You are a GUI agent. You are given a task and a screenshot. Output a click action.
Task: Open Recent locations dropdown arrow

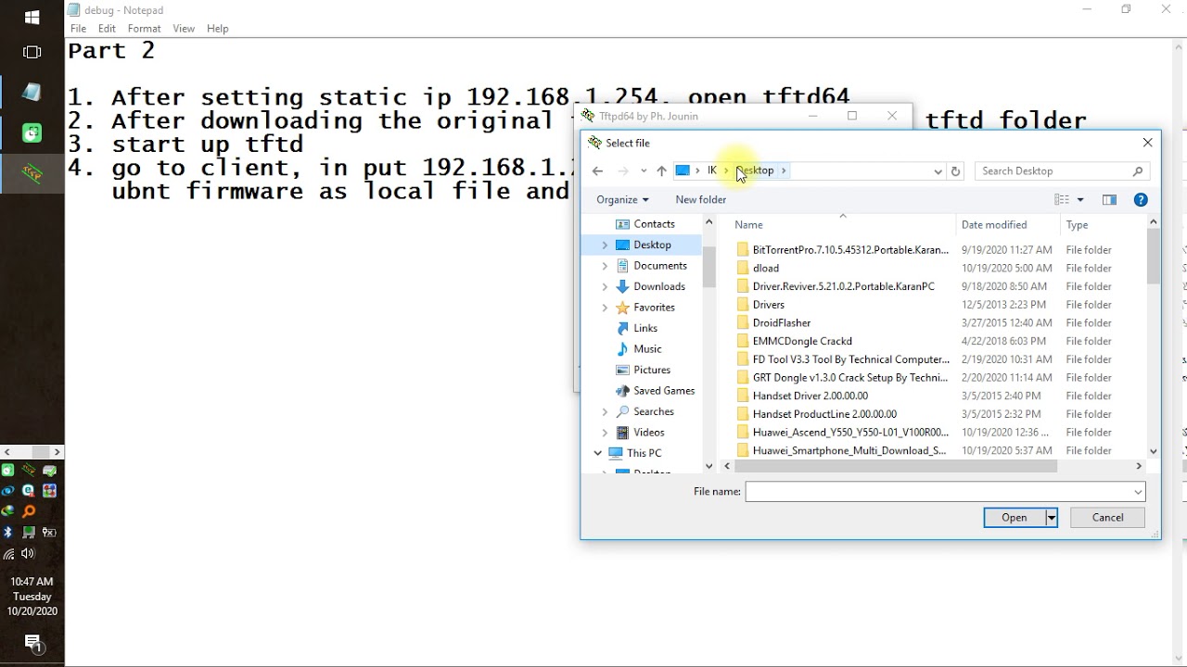click(x=644, y=170)
